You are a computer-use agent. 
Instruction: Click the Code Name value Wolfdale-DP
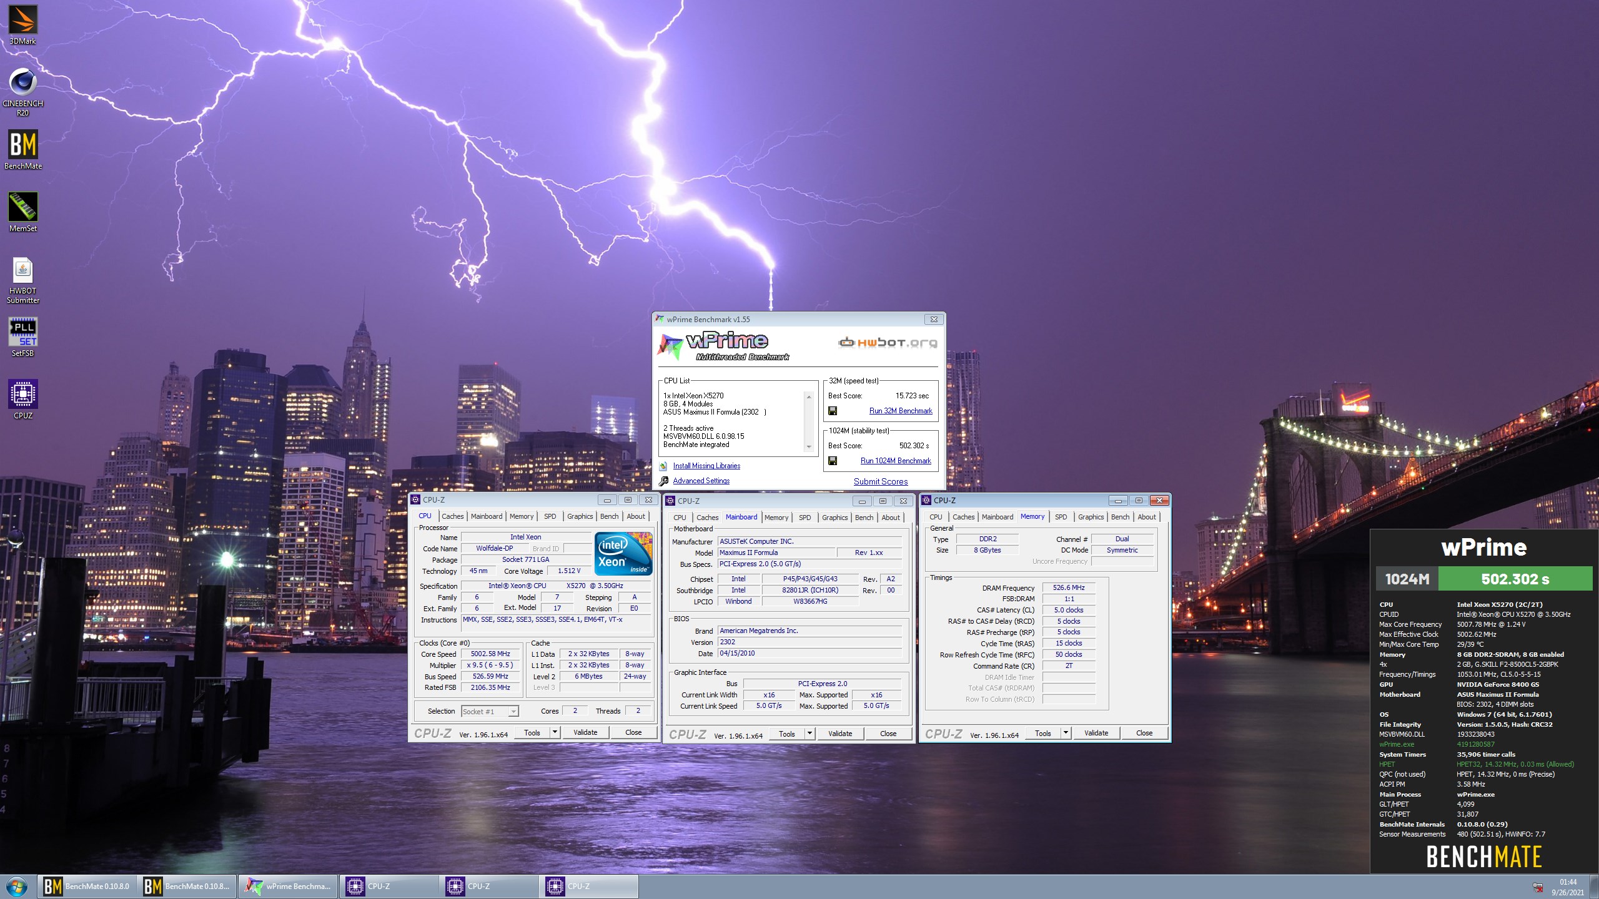pyautogui.click(x=495, y=548)
